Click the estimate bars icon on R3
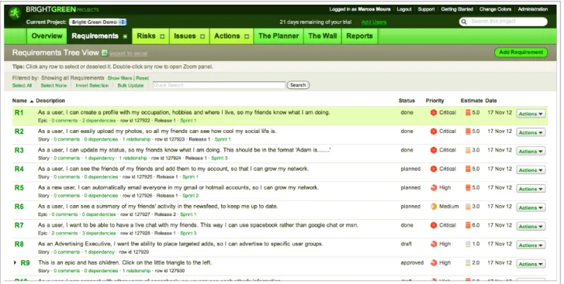The image size is (564, 284). (468, 150)
